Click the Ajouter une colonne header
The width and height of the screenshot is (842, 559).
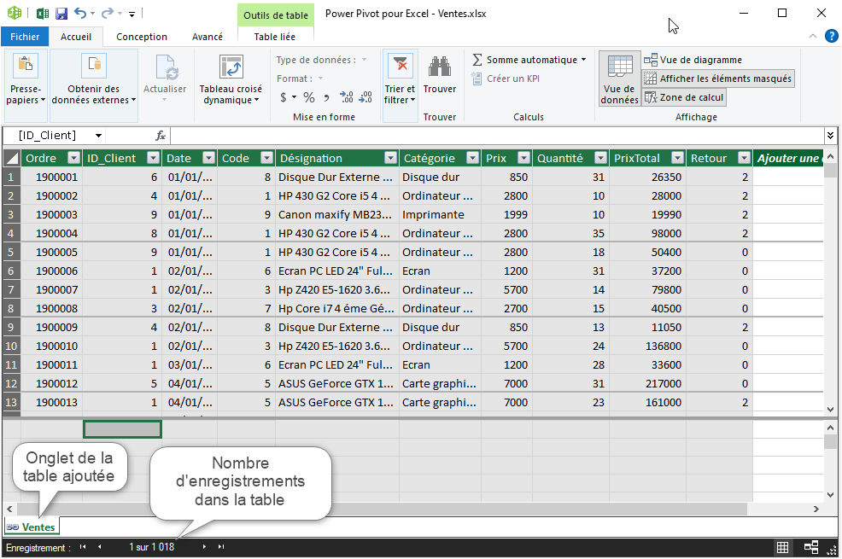pyautogui.click(x=787, y=158)
